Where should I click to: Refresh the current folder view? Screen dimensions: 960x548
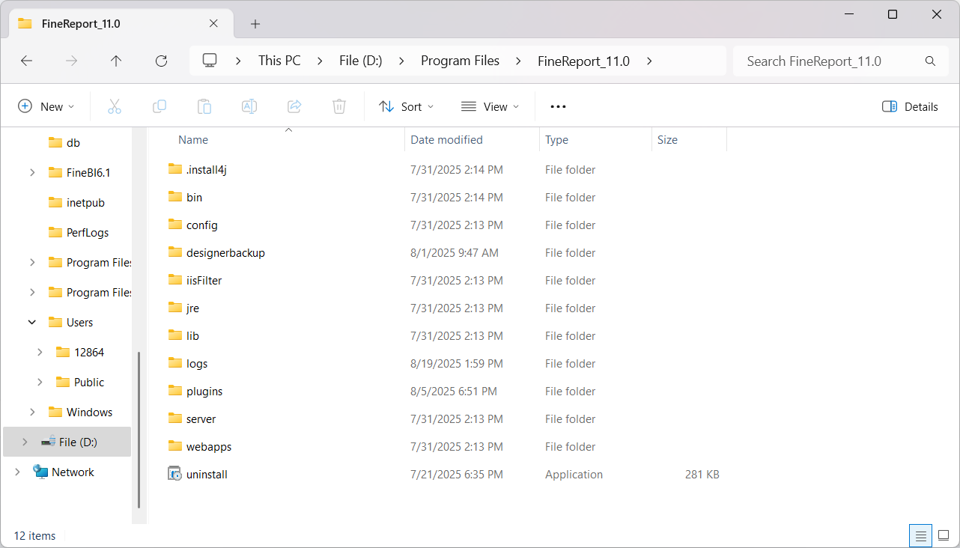click(x=160, y=61)
